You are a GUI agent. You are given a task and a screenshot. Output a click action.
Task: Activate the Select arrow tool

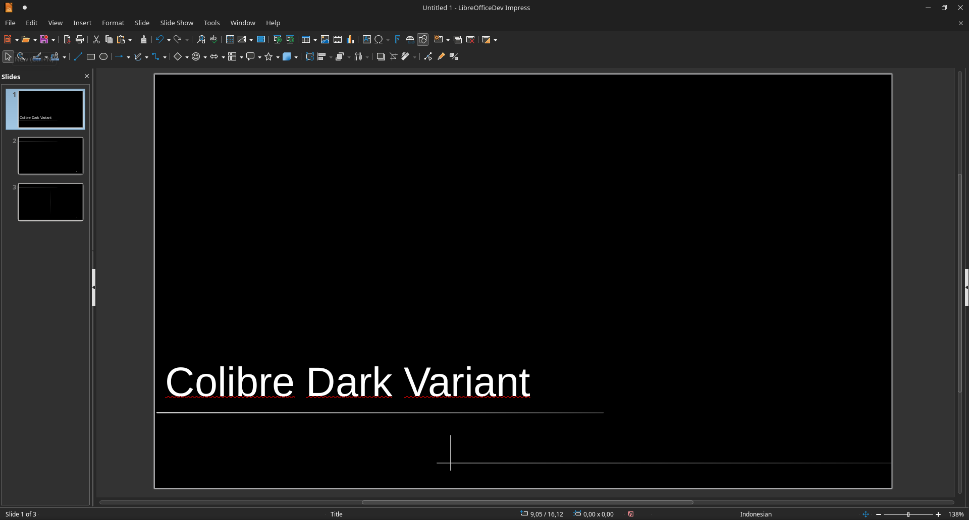tap(8, 57)
